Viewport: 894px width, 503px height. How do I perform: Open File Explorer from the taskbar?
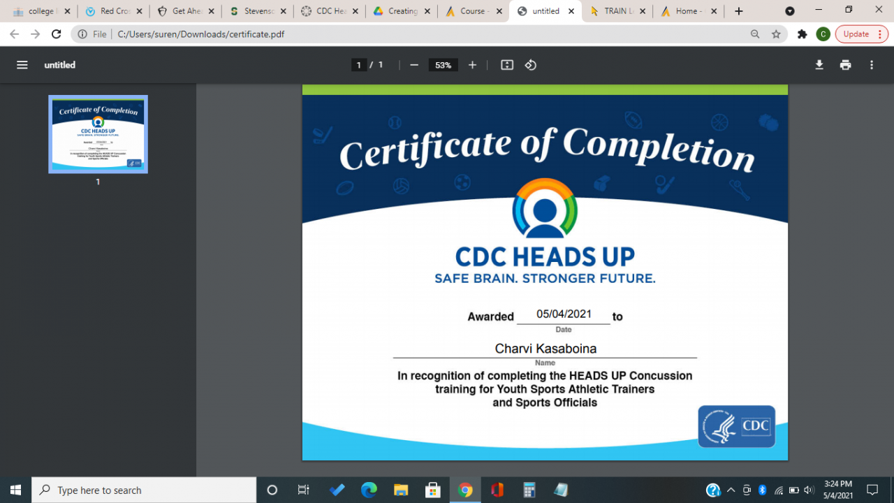[x=401, y=490]
